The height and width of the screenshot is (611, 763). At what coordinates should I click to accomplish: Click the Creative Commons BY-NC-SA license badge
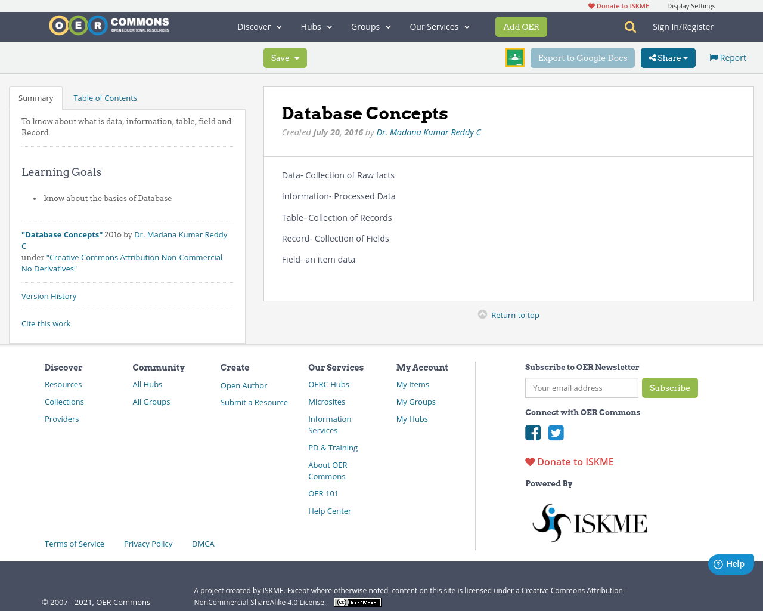point(357,602)
